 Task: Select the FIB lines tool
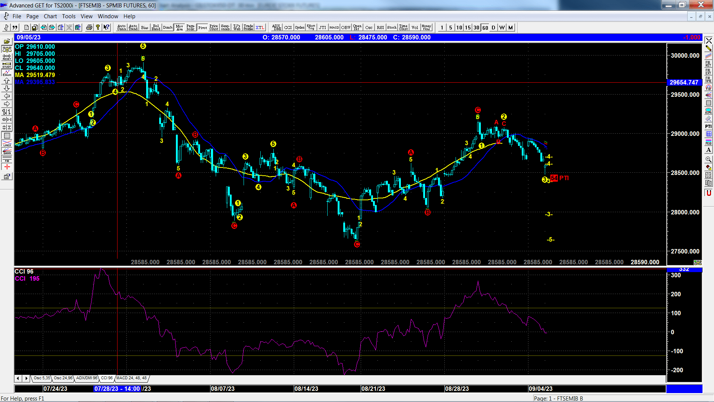(x=7, y=159)
